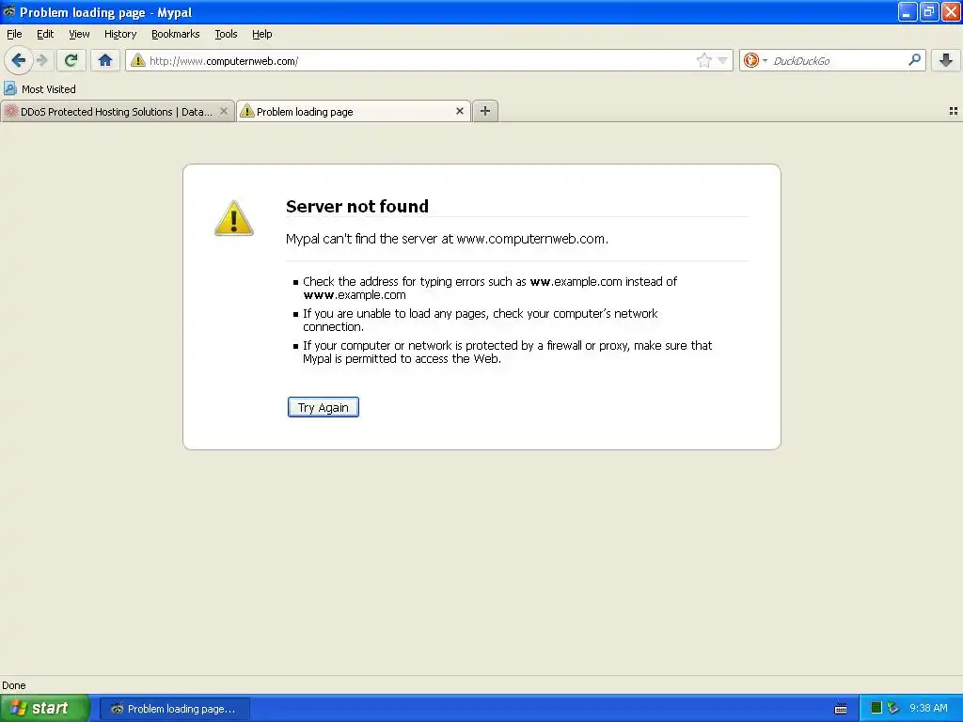Open the Tools menu
The height and width of the screenshot is (722, 963).
tap(226, 34)
